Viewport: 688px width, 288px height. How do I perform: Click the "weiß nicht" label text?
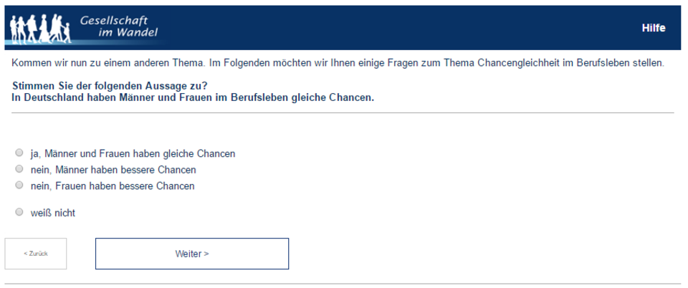[52, 213]
